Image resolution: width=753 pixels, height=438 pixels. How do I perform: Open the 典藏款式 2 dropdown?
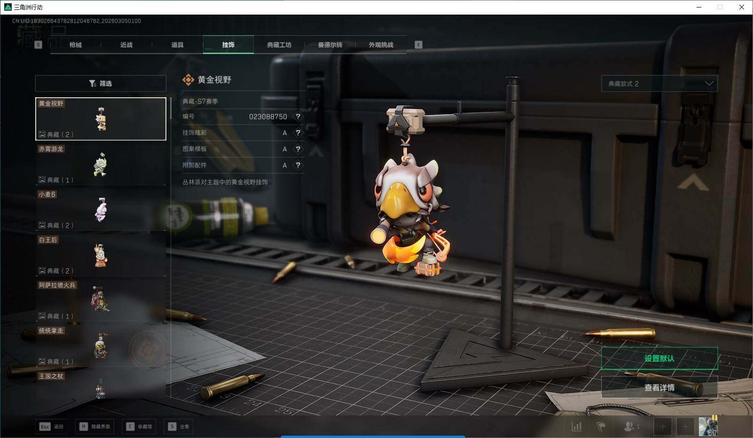coord(659,84)
